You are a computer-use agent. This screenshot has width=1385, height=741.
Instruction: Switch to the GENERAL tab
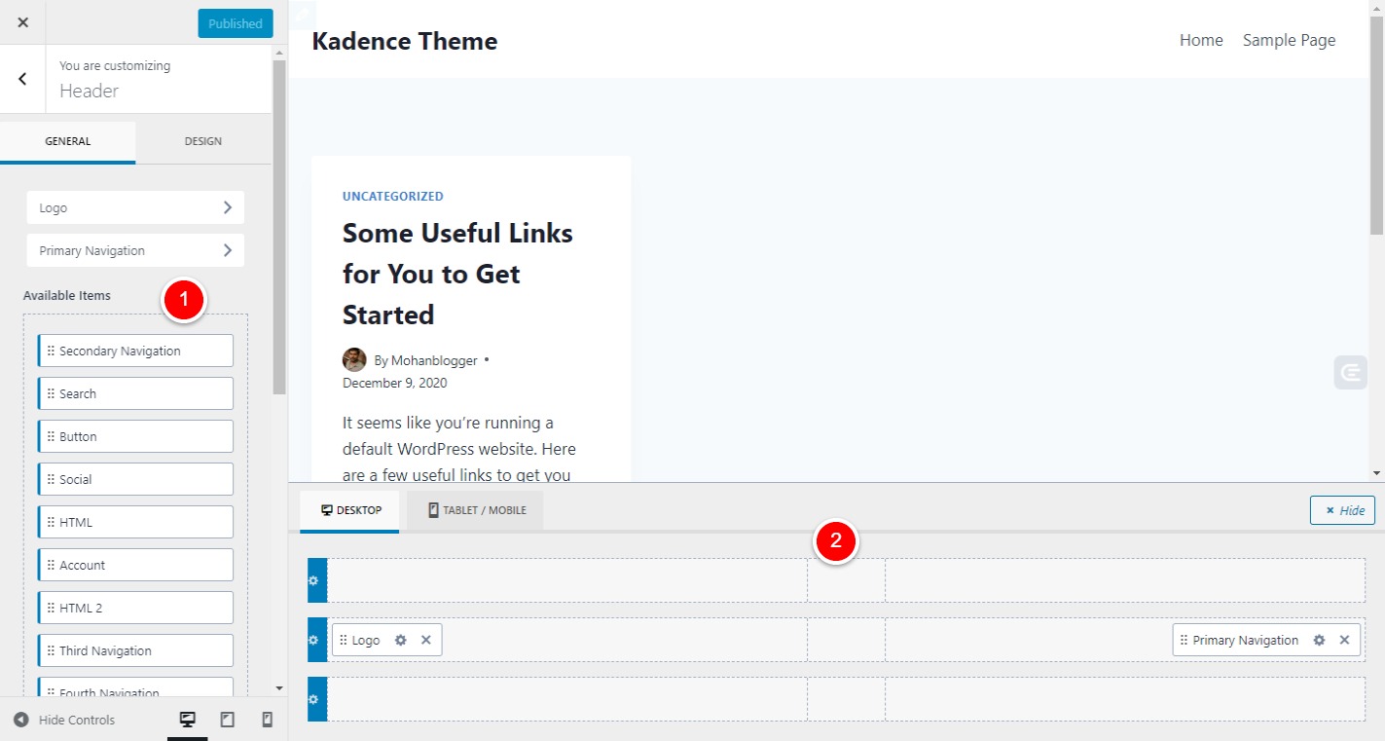[x=68, y=141]
